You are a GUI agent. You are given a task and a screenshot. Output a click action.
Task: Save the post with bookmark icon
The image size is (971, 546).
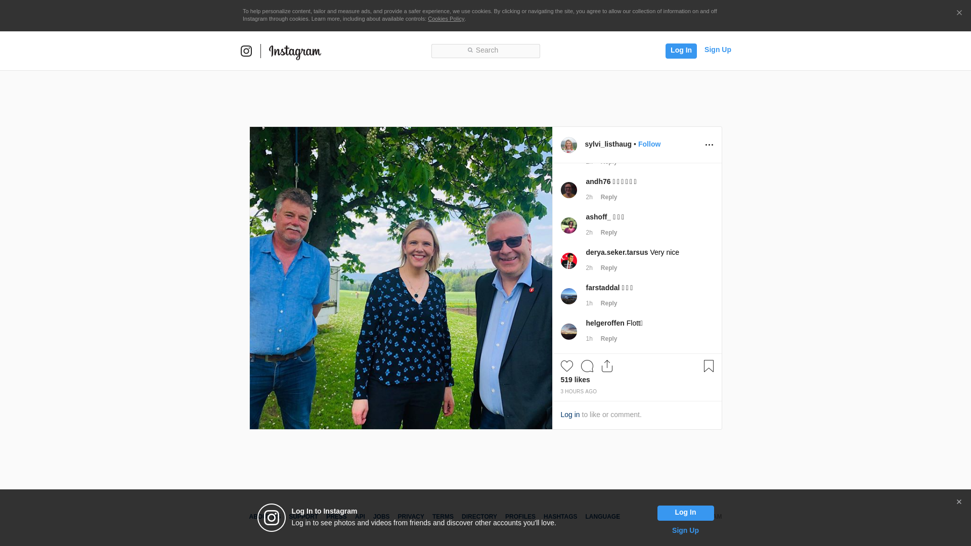pos(709,366)
